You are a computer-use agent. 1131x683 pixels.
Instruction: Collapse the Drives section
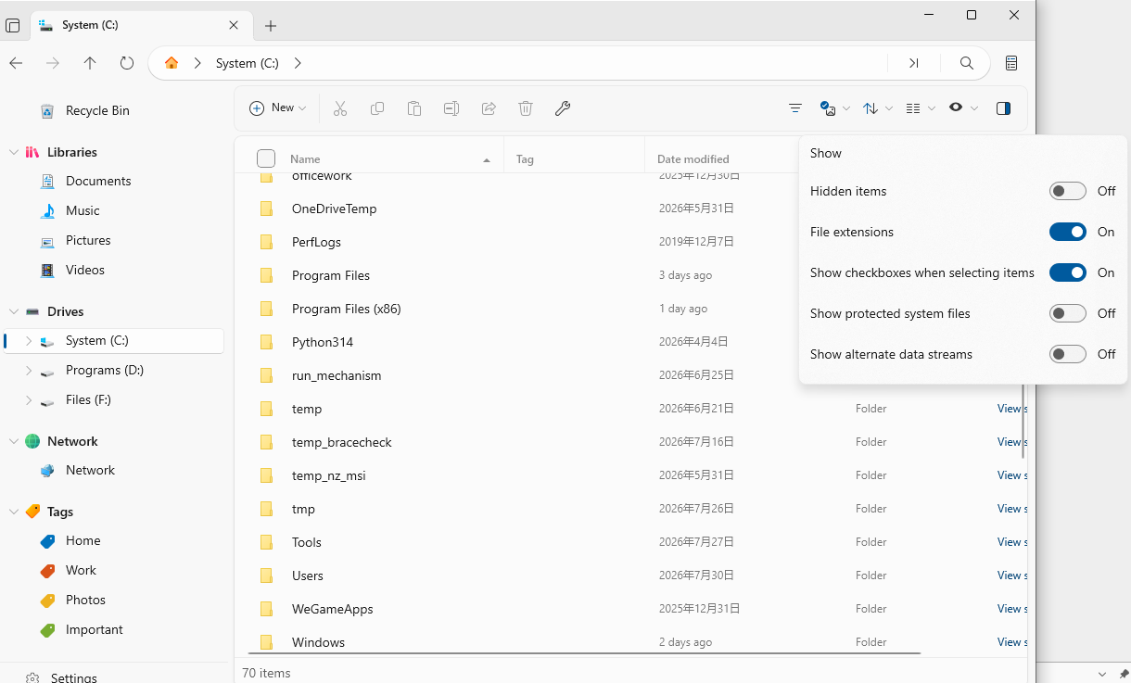(x=14, y=311)
